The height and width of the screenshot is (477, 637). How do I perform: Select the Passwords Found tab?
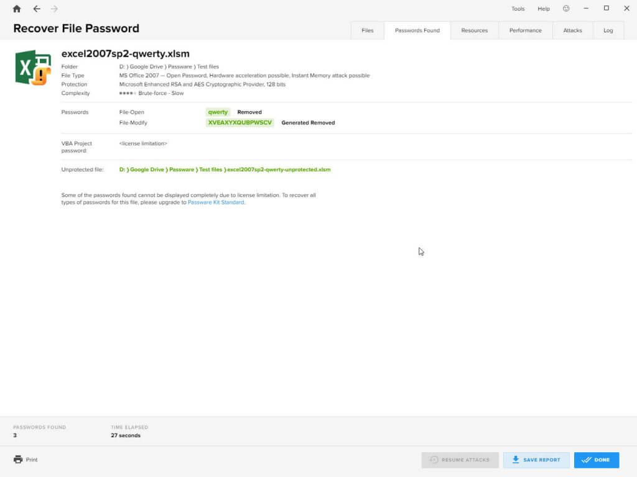[x=417, y=30]
